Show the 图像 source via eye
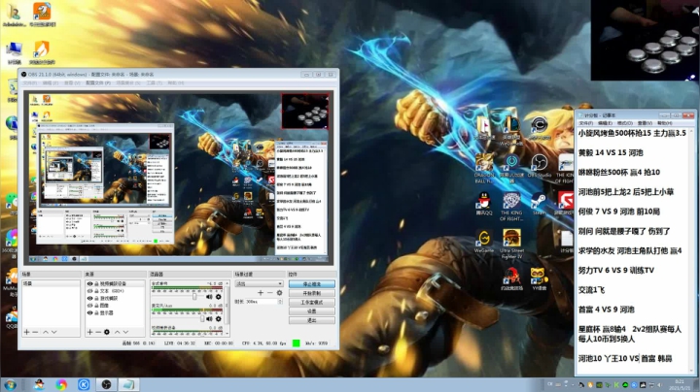 (89, 306)
